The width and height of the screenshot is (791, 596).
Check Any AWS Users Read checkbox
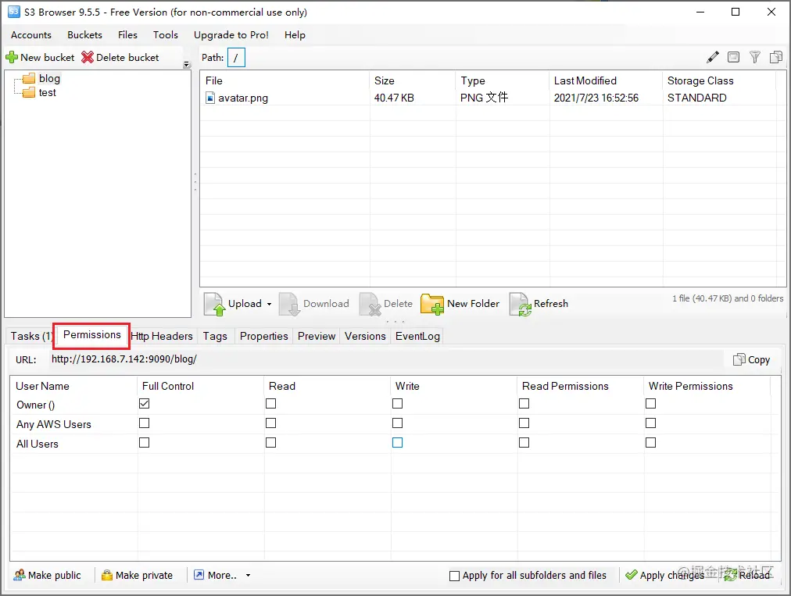[x=271, y=423]
